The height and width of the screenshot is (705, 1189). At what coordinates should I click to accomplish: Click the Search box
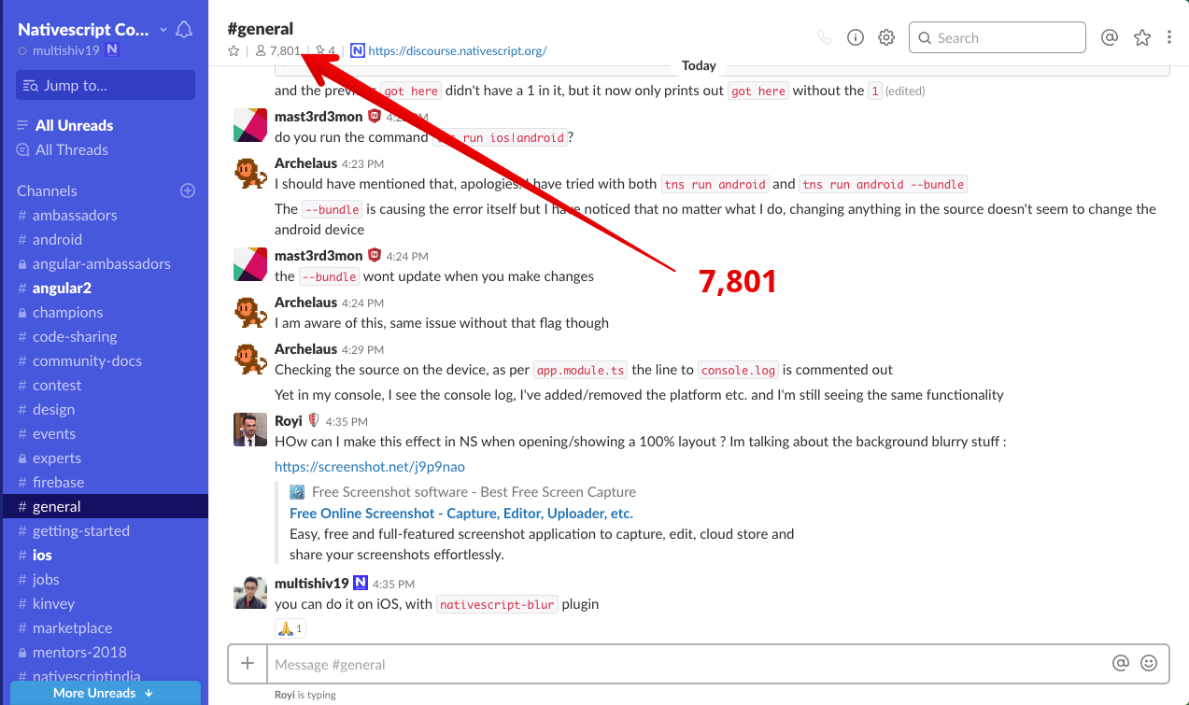(x=997, y=37)
